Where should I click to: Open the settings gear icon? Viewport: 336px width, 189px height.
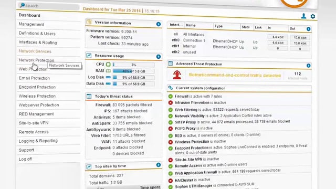(313, 16)
